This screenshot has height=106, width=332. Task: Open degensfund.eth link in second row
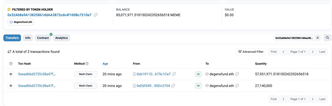[x=222, y=86]
